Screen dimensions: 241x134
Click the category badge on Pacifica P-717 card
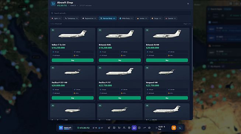point(100,68)
